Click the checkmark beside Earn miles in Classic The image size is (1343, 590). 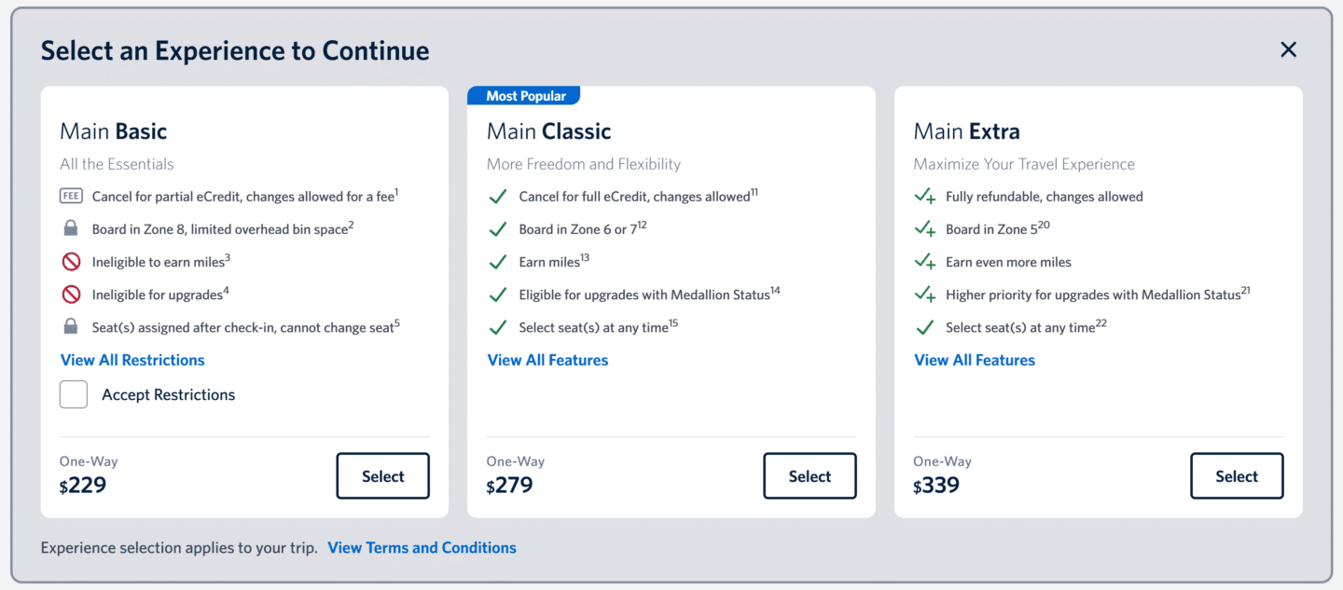point(498,262)
